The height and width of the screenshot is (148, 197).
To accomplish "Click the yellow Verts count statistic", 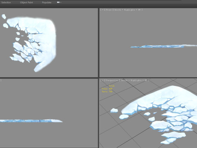I will click(107, 91).
